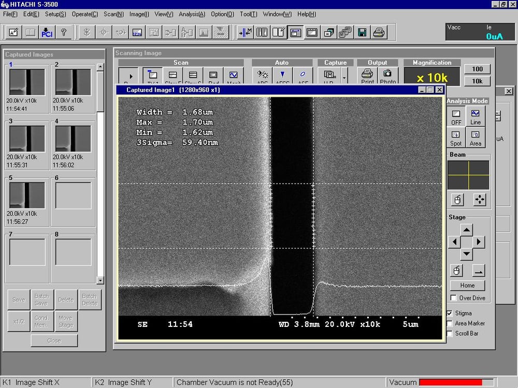Viewport: 518px width, 388px height.
Task: Select captured image thumbnail 3
Action: (27, 139)
